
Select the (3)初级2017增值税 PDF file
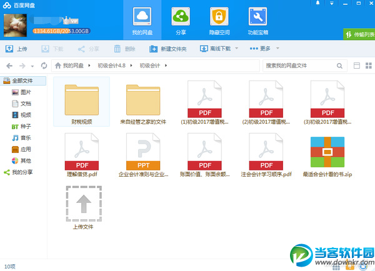327,102
